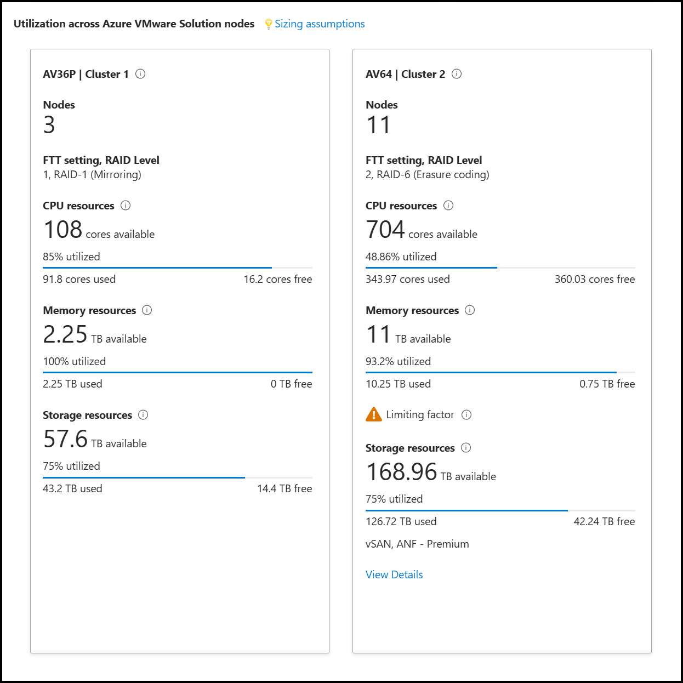683x683 pixels.
Task: Click '343.97 cores used' value
Action: pyautogui.click(x=407, y=279)
